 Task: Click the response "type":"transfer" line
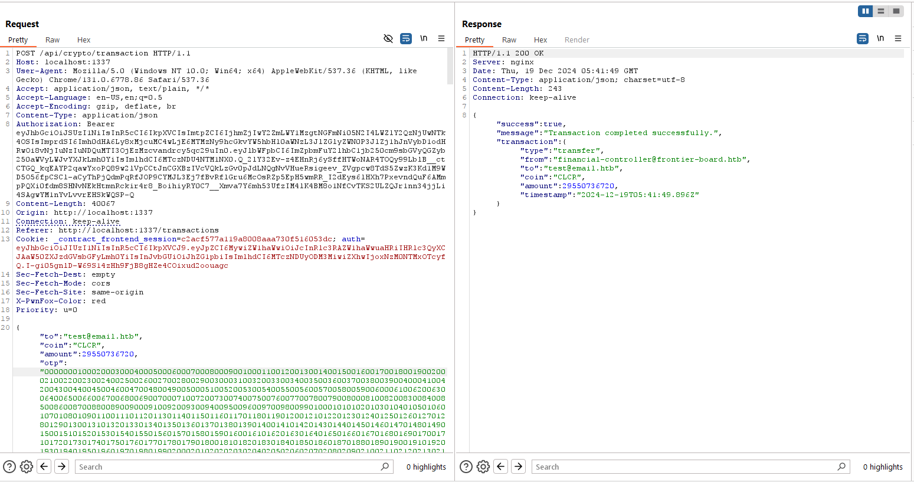[562, 150]
